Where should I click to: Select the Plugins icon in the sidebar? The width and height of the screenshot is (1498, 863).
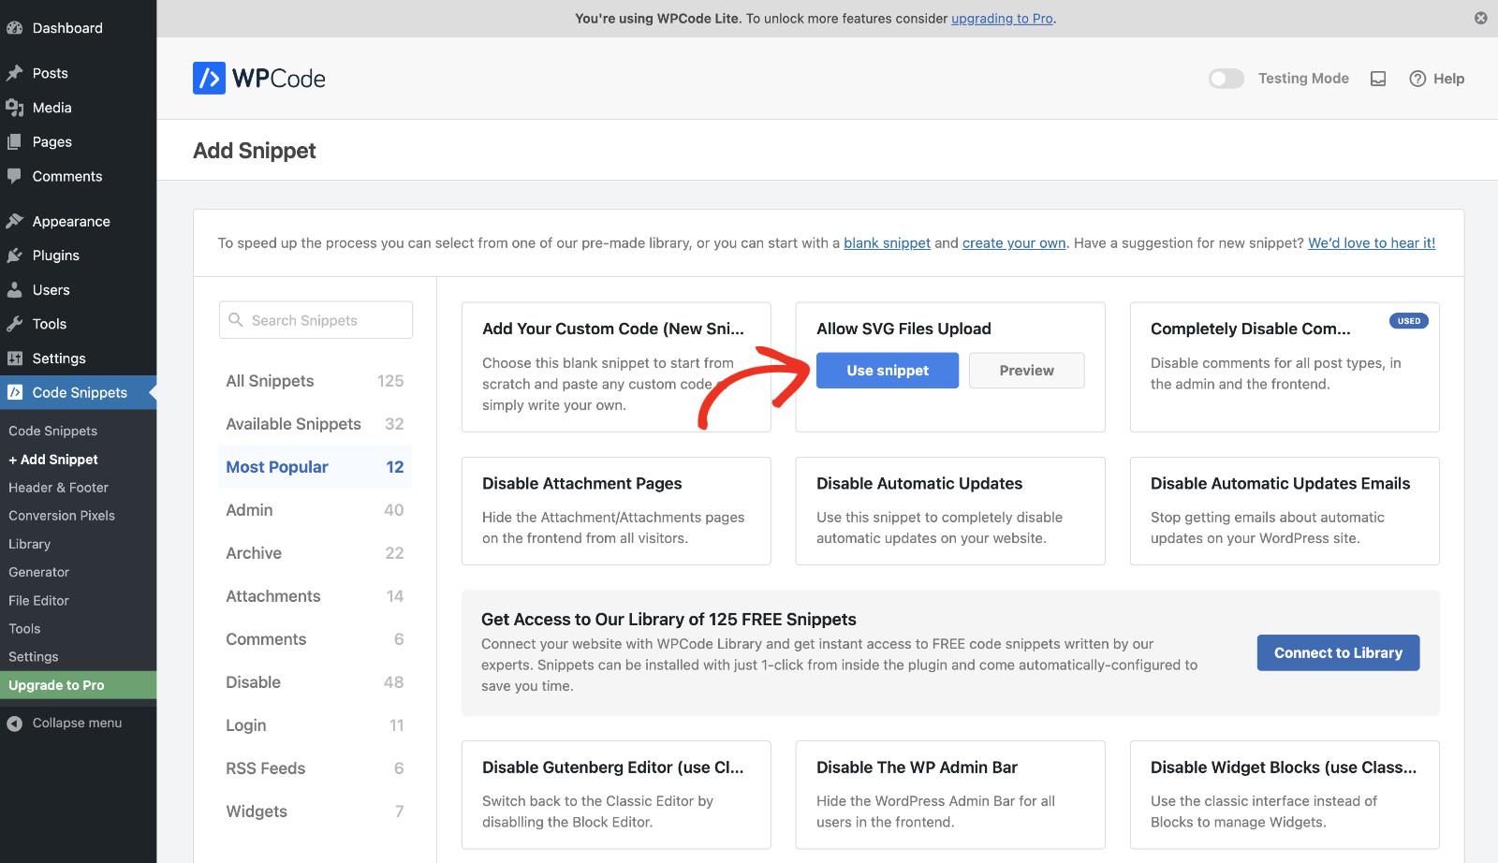click(x=17, y=255)
